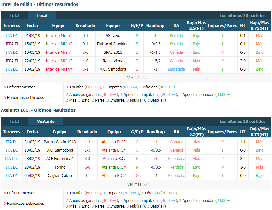This screenshot has width=272, height=210.
Task: Switch to Total tab in Atalanta B.C. table
Action: coord(15,122)
